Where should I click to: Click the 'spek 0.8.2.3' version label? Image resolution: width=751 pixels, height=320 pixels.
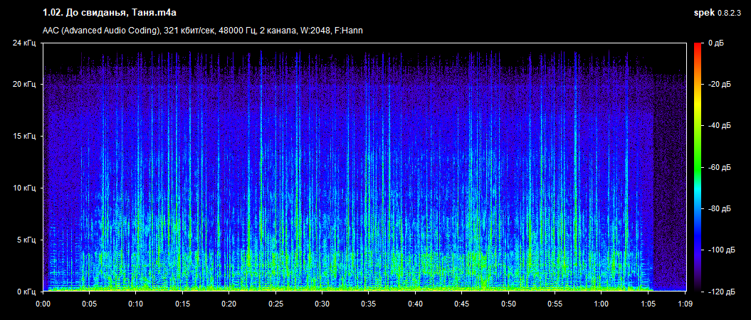tap(718, 12)
